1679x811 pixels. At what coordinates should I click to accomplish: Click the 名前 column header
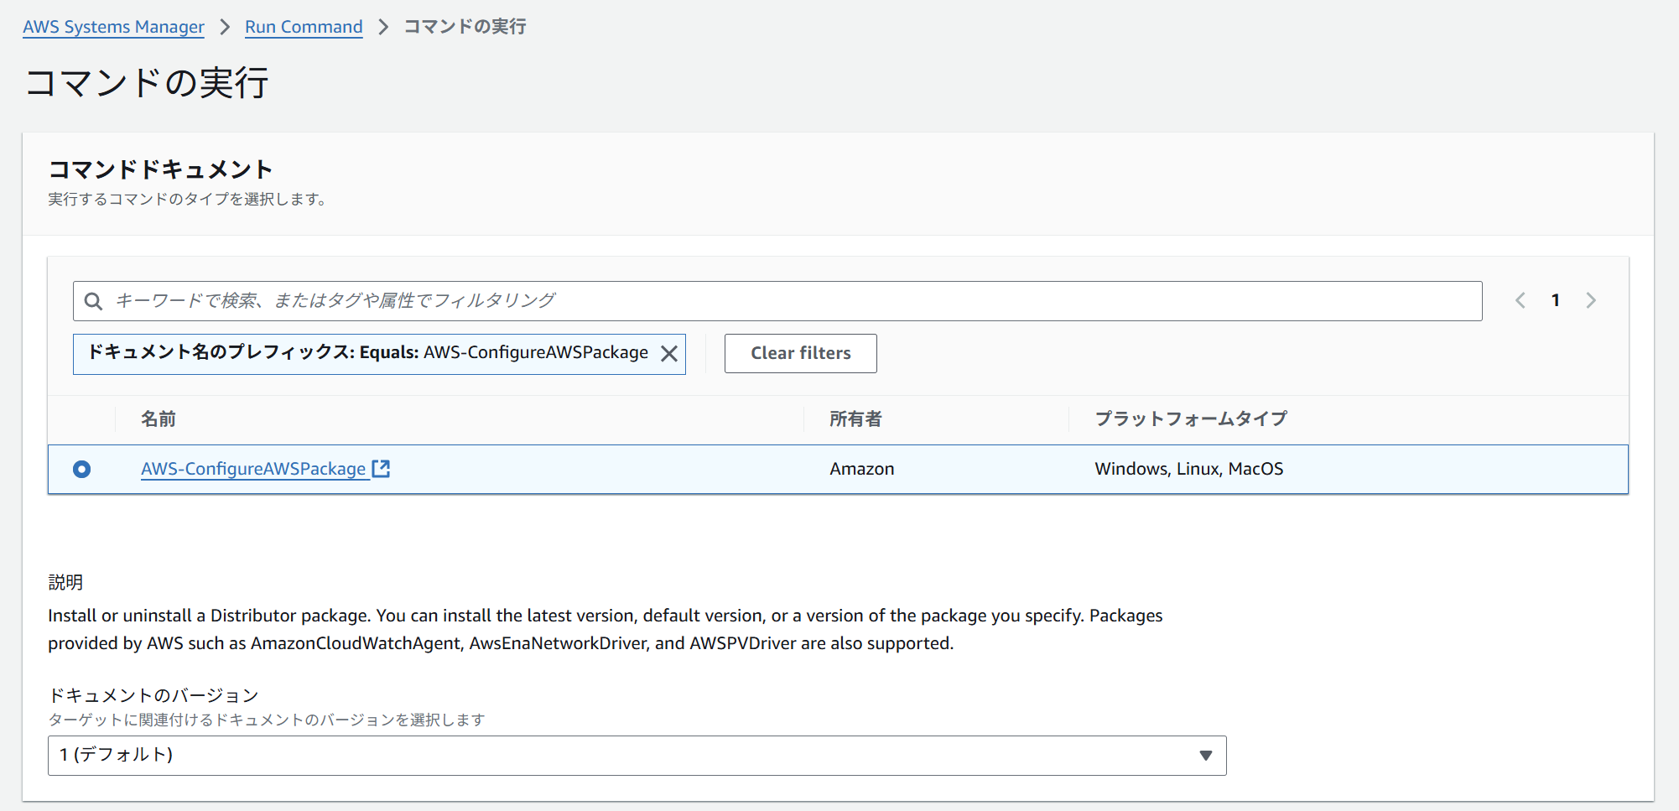[159, 419]
